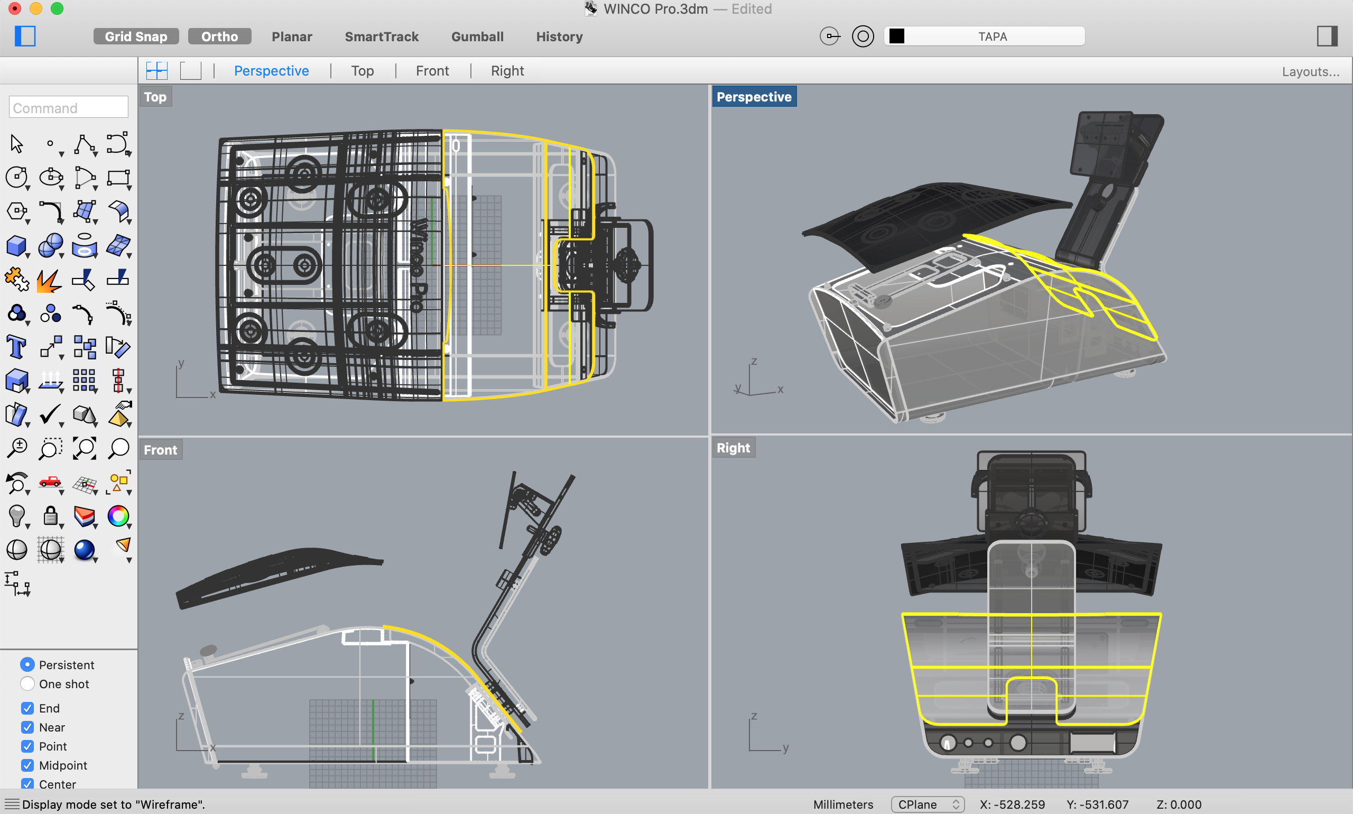Select the One shot radio option

coord(27,684)
